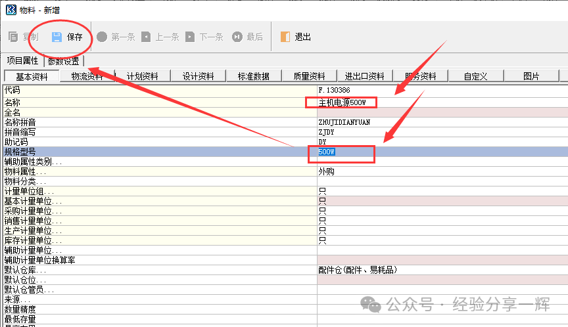This screenshot has width=568, height=327.
Task: Switch to 参数设置 tab
Action: coord(63,61)
